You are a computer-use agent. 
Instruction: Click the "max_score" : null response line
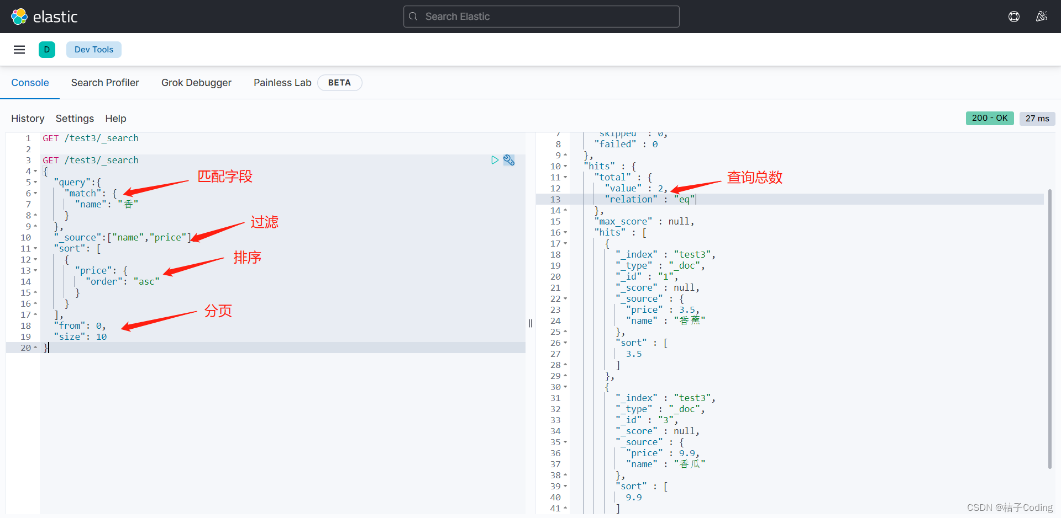coord(644,221)
